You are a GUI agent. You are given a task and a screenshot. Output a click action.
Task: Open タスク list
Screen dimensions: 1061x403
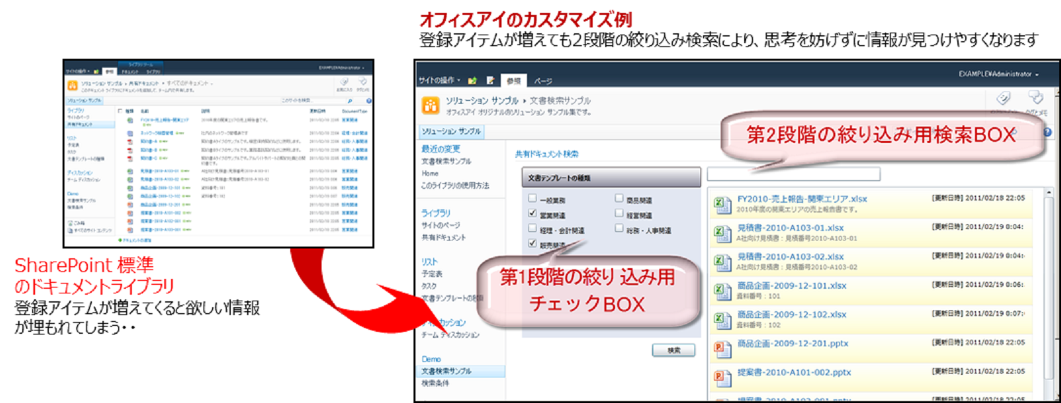click(x=429, y=286)
